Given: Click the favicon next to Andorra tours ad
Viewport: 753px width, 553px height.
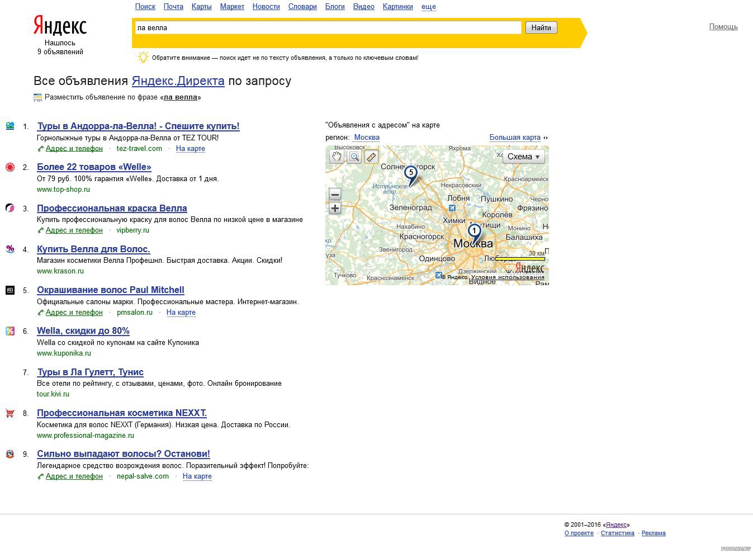Looking at the screenshot, I should (x=10, y=126).
